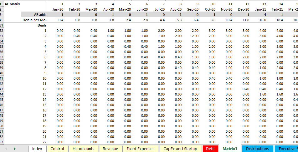The height and width of the screenshot is (152, 298).
Task: Go to the Revenue sheet tab
Action: (110, 149)
